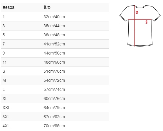Select the E6638 header cell
This screenshot has height=131, width=163.
click(9, 8)
